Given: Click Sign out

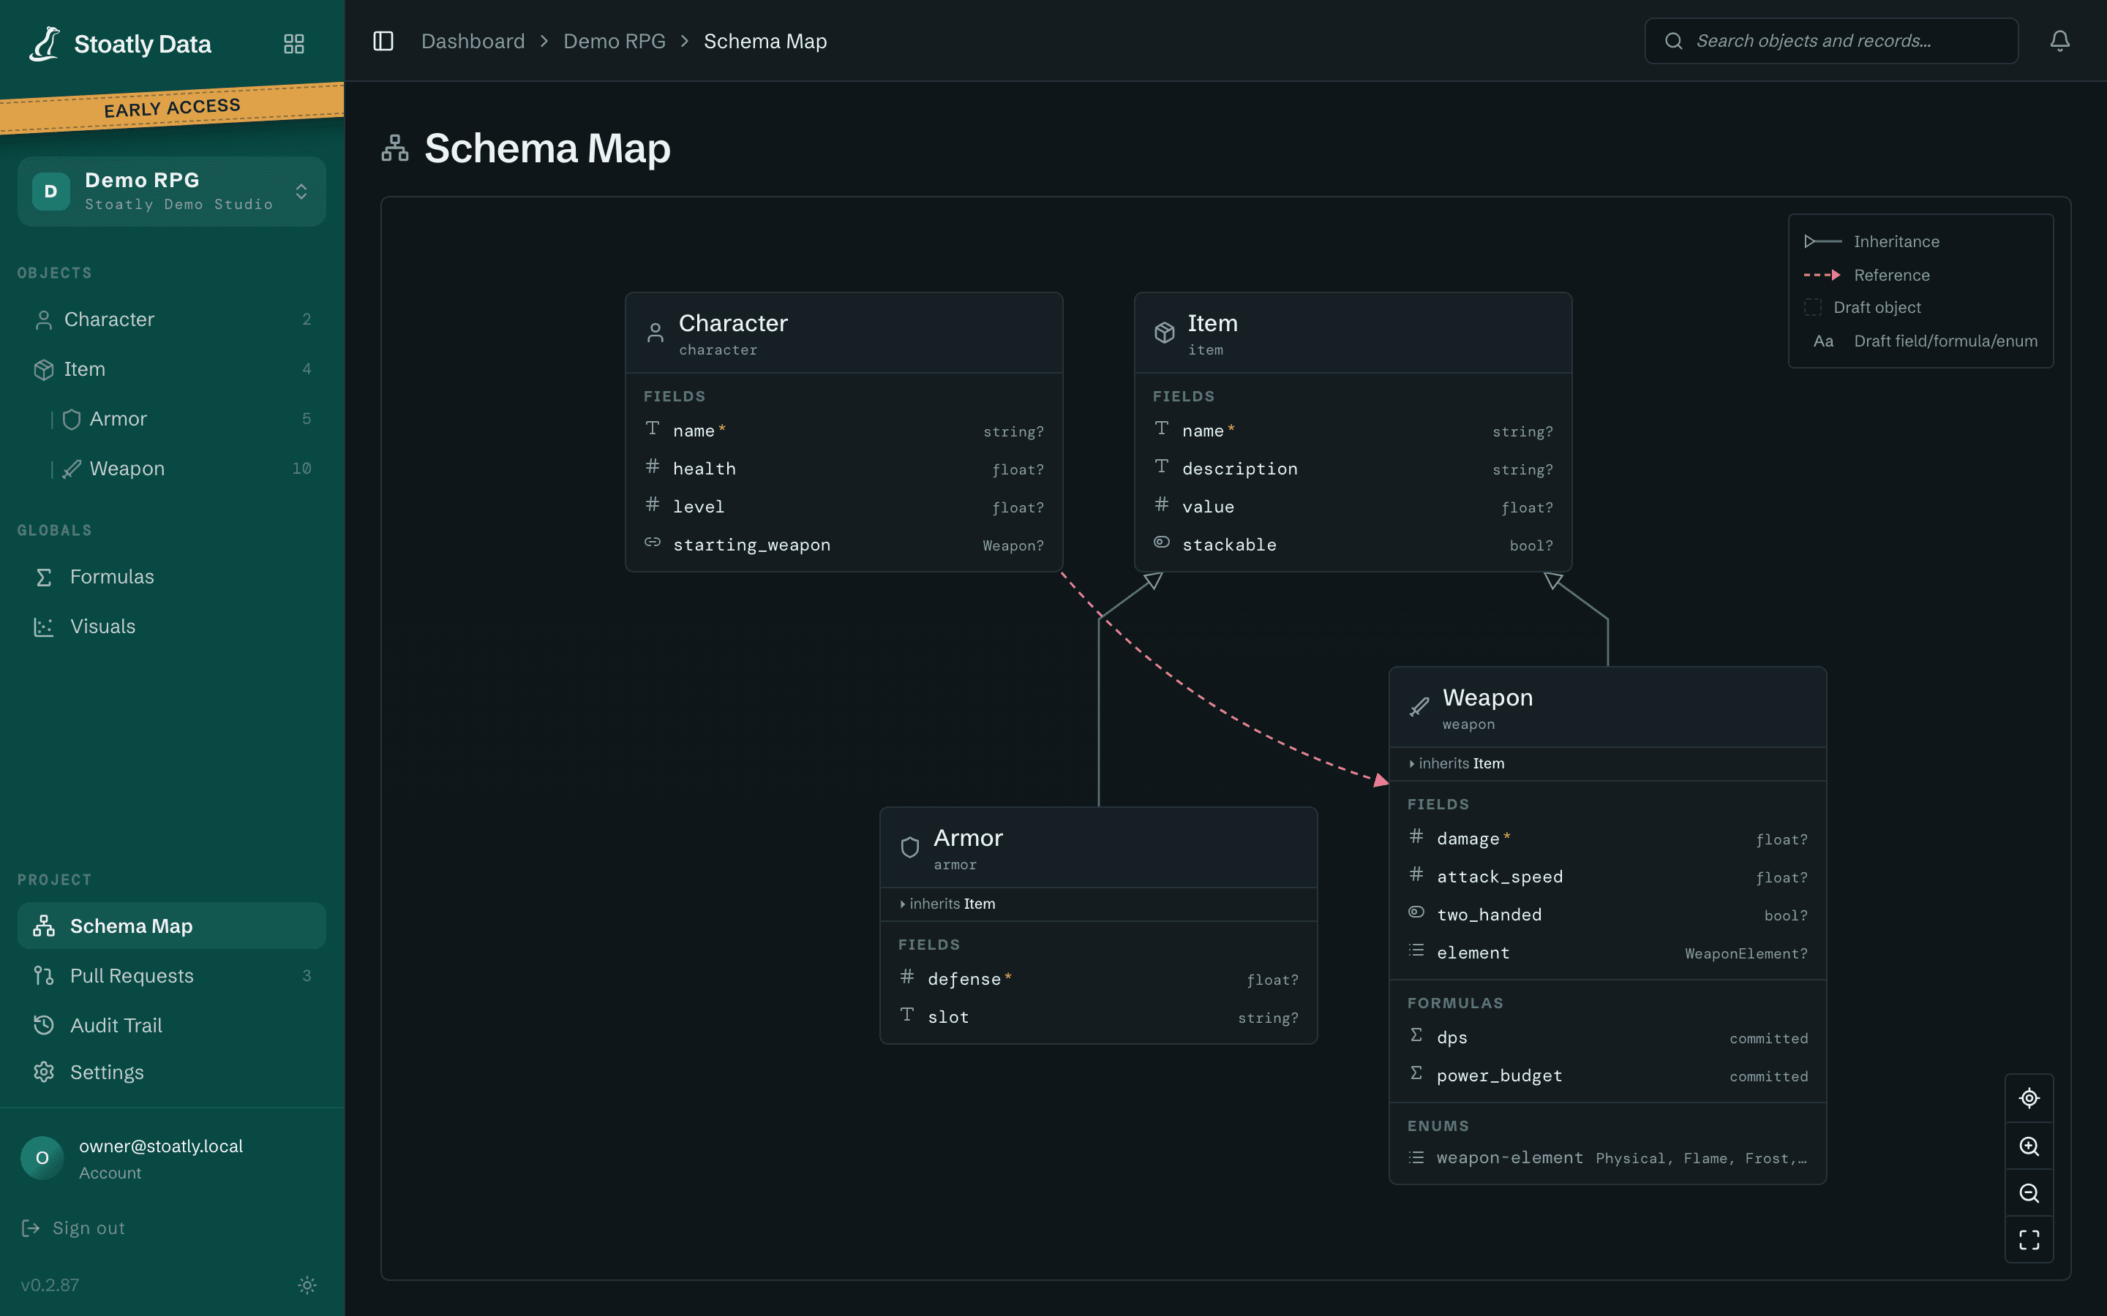Looking at the screenshot, I should [74, 1228].
